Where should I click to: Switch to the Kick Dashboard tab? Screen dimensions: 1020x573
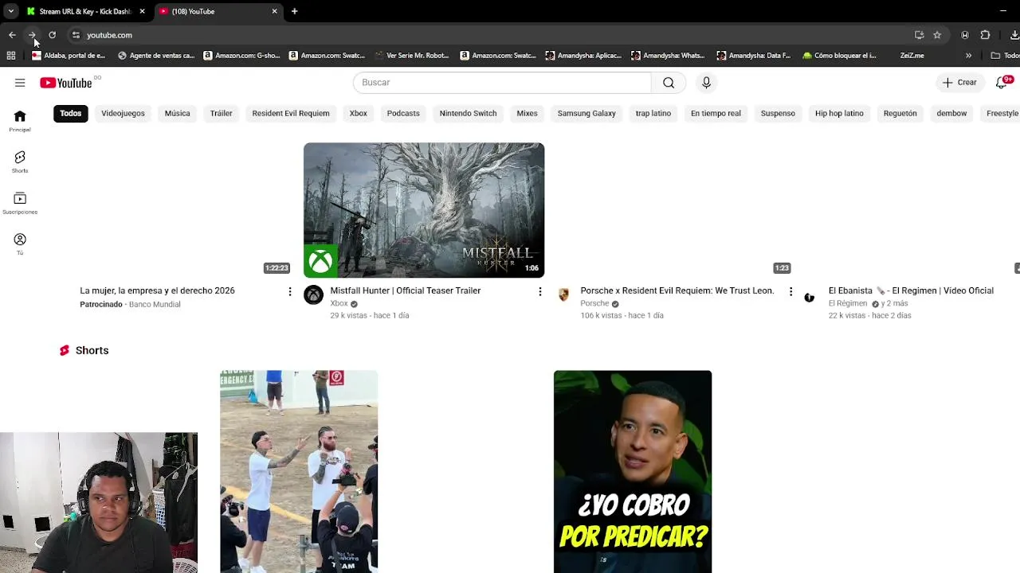click(84, 12)
